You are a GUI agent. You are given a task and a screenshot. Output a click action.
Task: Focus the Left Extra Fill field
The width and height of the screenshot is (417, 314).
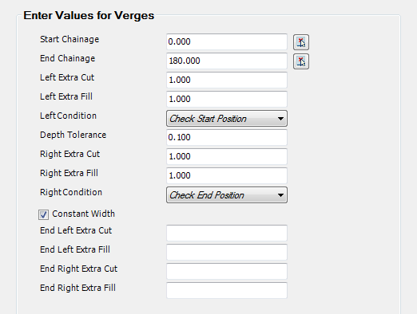pyautogui.click(x=227, y=99)
